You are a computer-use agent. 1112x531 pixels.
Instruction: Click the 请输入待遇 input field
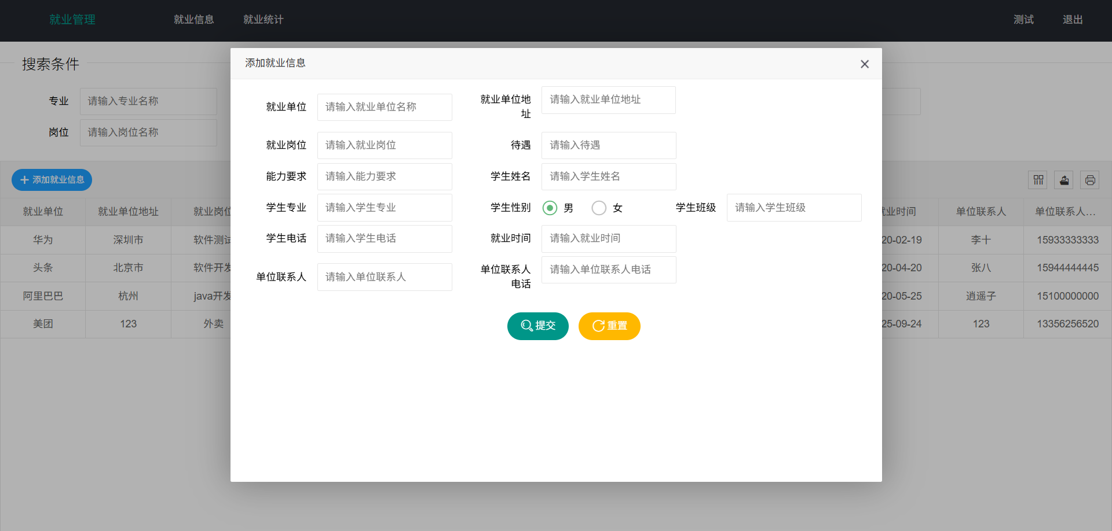point(608,145)
